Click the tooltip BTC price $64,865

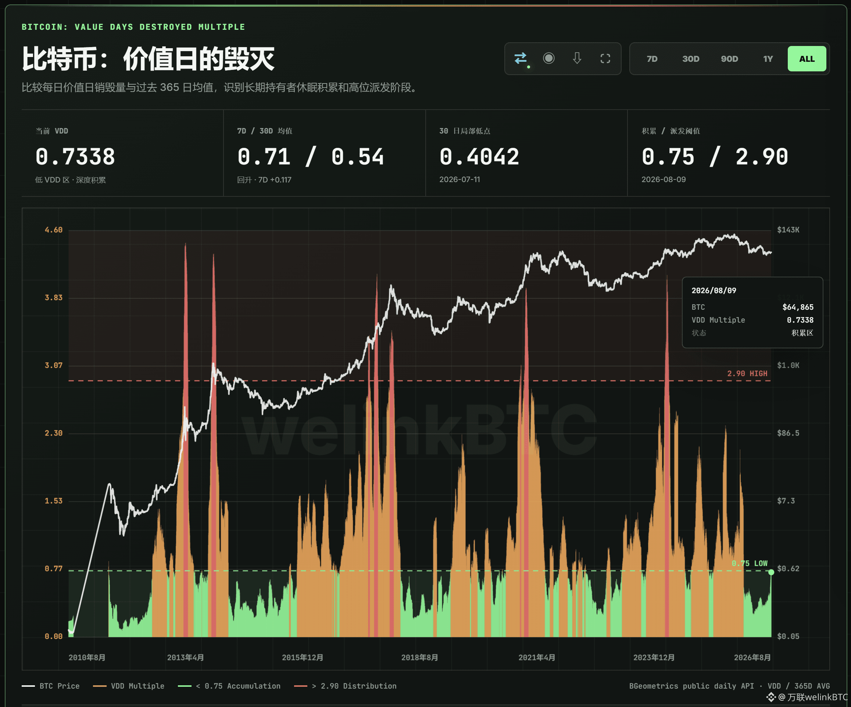(x=798, y=307)
